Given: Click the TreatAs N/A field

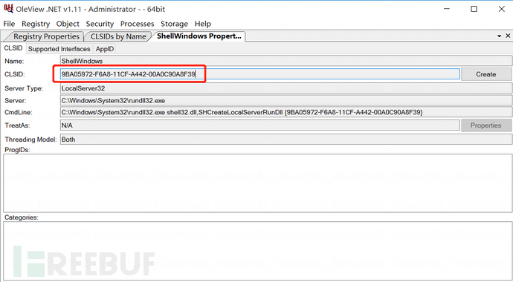Looking at the screenshot, I should 259,125.
